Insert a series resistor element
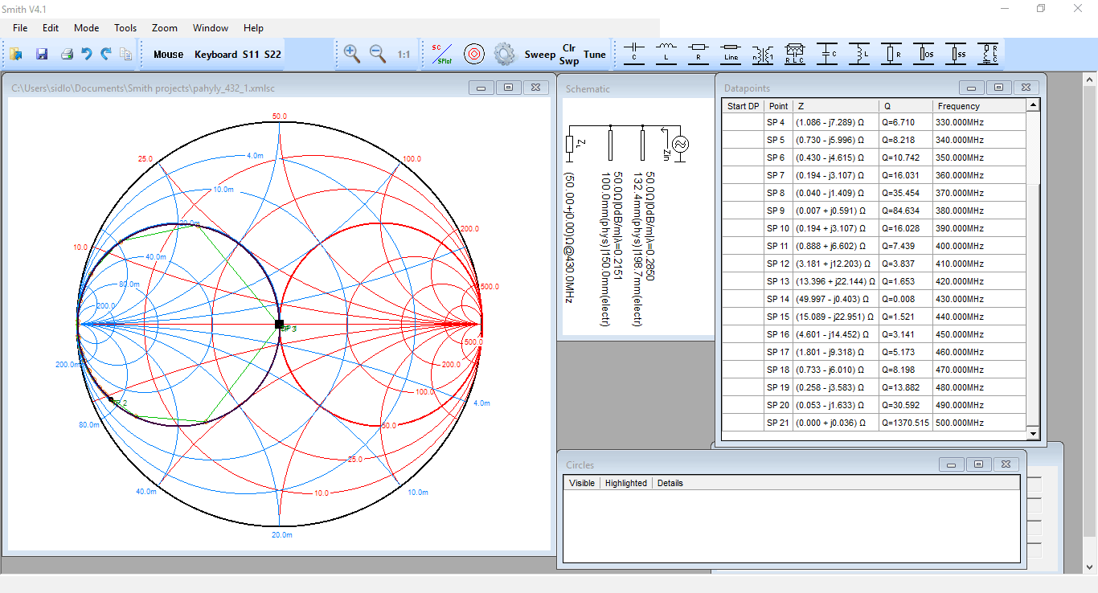 pos(699,54)
